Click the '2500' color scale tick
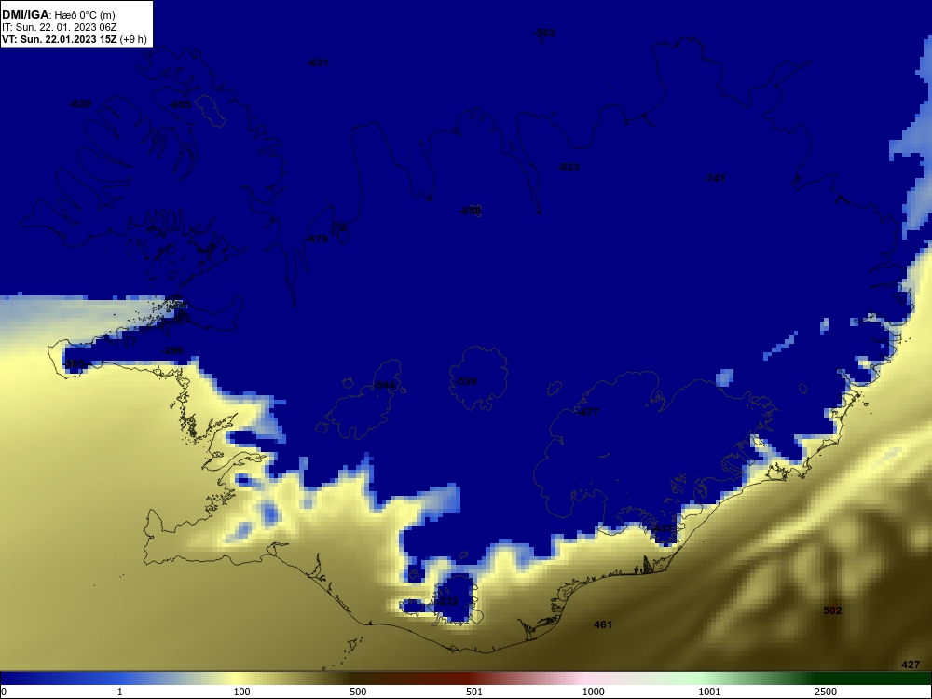This screenshot has width=932, height=699. [826, 692]
